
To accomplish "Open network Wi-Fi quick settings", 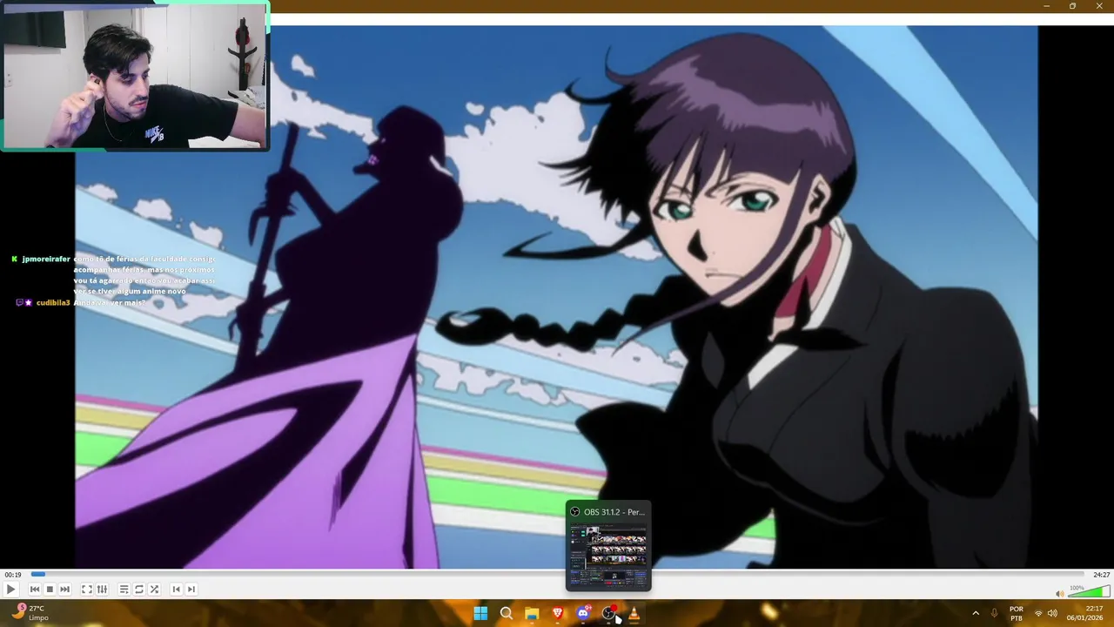I will tap(1038, 614).
